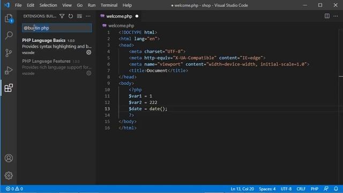This screenshot has height=193, width=343.
Task: Click the </html> closing tag
Action: click(x=128, y=128)
